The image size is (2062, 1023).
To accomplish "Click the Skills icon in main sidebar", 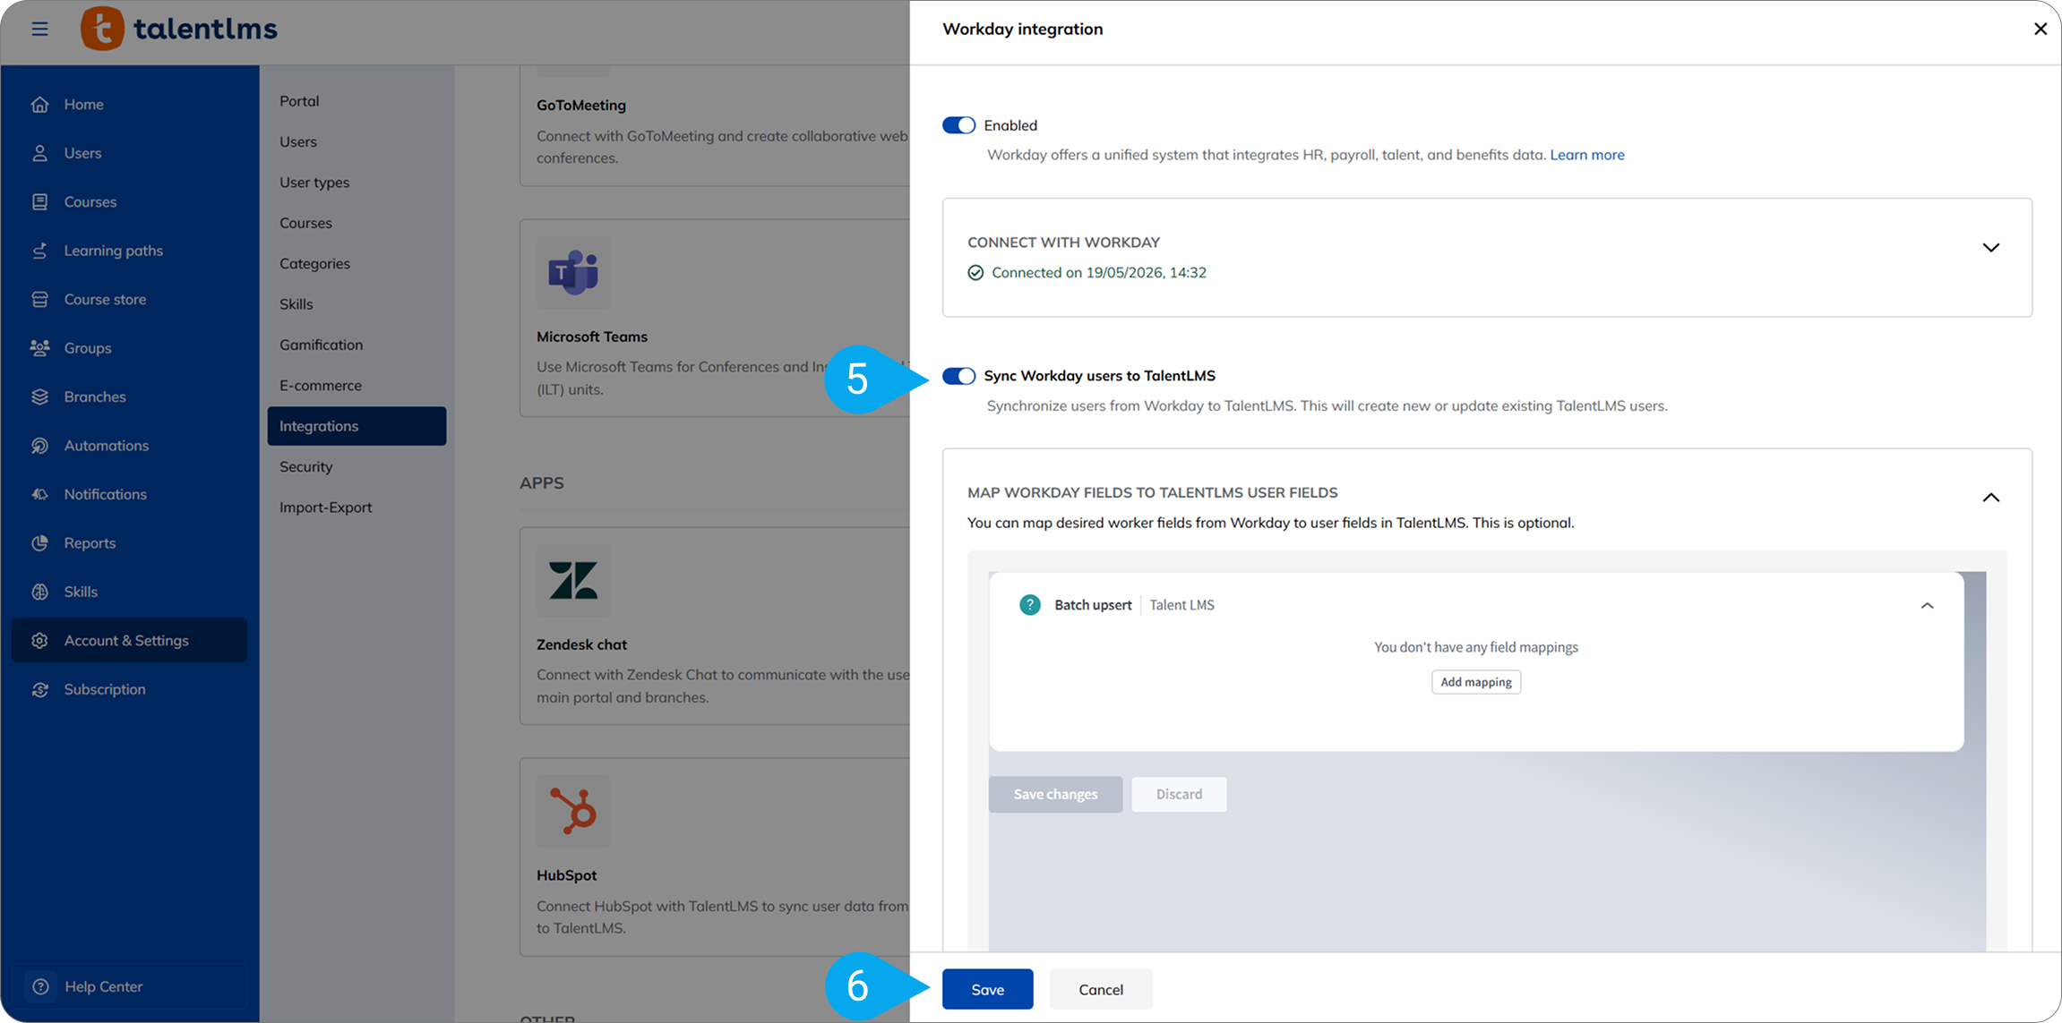I will pyautogui.click(x=39, y=592).
